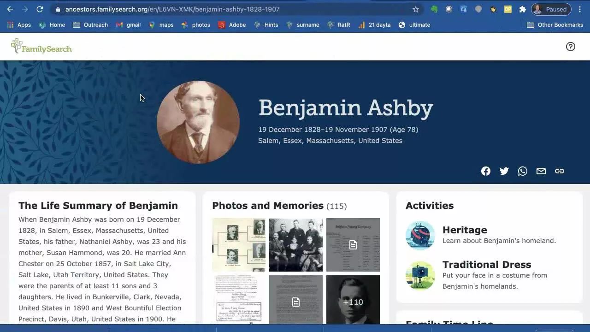This screenshot has height=332, width=590.
Task: Open Chrome's three-dot menu
Action: 580,9
